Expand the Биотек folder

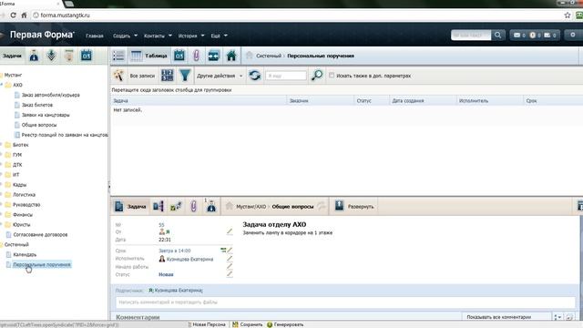coord(2,145)
